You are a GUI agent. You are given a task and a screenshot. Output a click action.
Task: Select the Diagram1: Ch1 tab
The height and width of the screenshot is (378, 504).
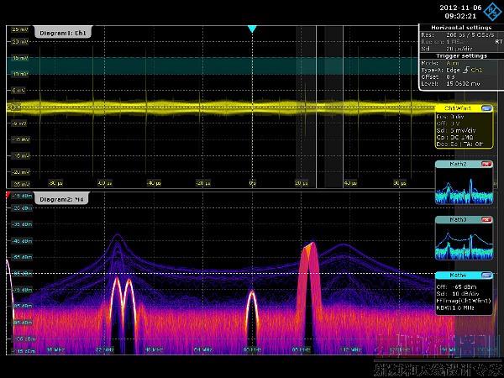(63, 33)
